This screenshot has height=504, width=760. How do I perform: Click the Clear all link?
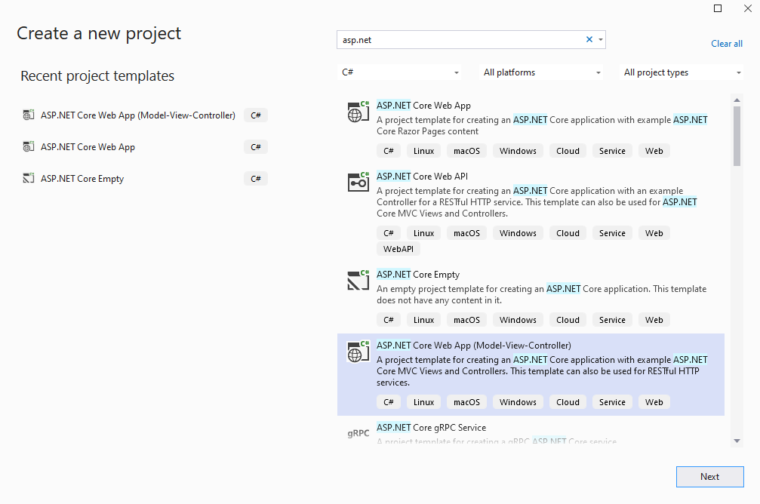(726, 43)
